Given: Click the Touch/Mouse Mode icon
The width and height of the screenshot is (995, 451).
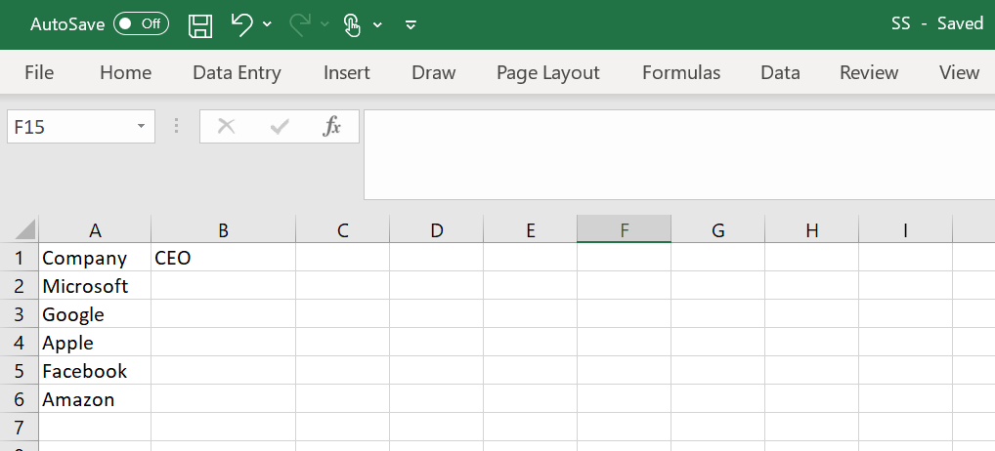Looking at the screenshot, I should point(352,25).
